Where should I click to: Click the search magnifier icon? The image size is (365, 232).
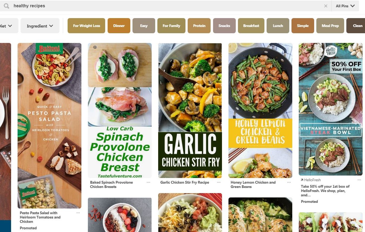6,6
